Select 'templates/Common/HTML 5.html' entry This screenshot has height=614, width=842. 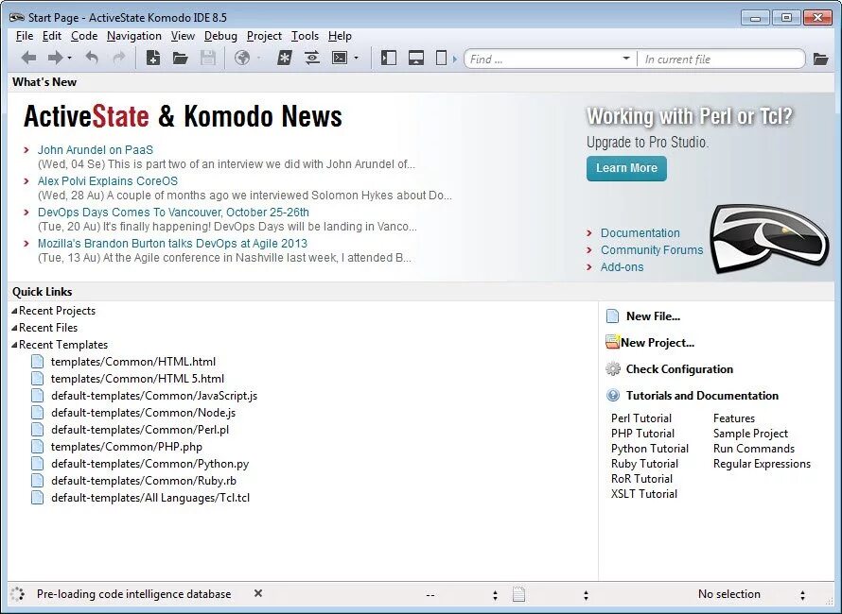click(137, 379)
